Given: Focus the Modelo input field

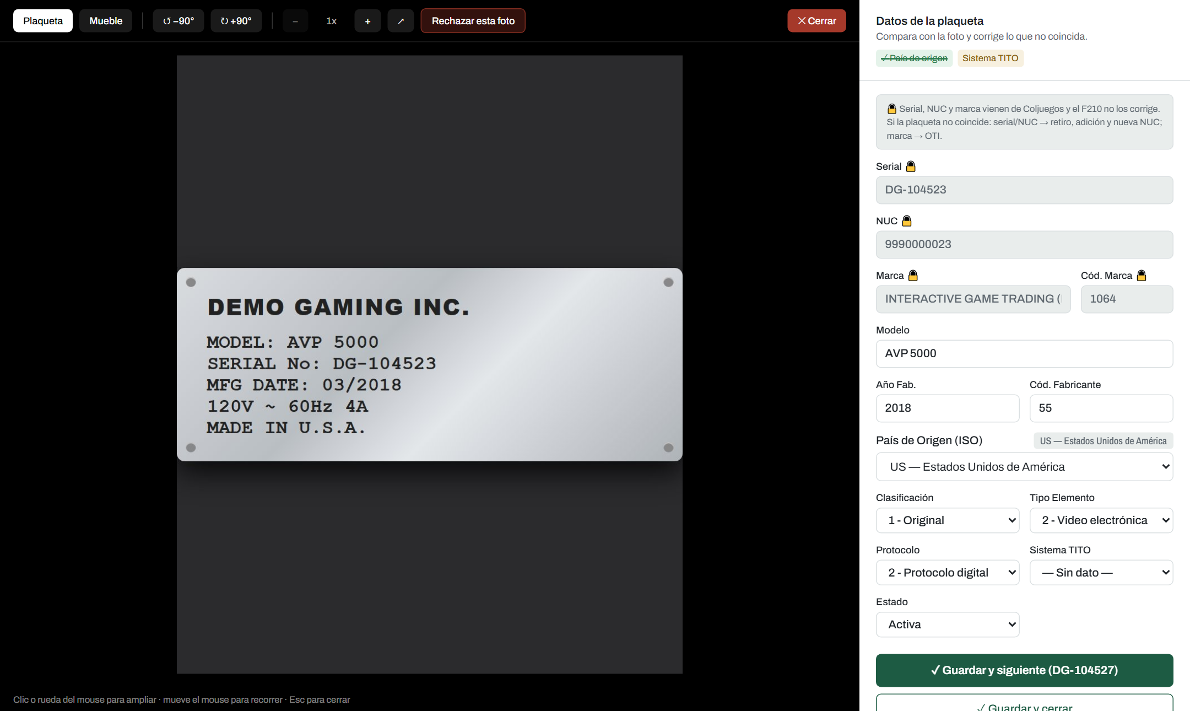Looking at the screenshot, I should pos(1024,354).
